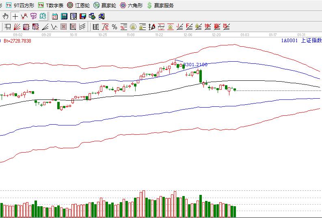Select the crosshair cursor tool
322x218 pixels.
(x=15, y=16)
